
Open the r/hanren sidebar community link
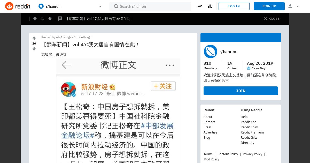[x=228, y=51]
